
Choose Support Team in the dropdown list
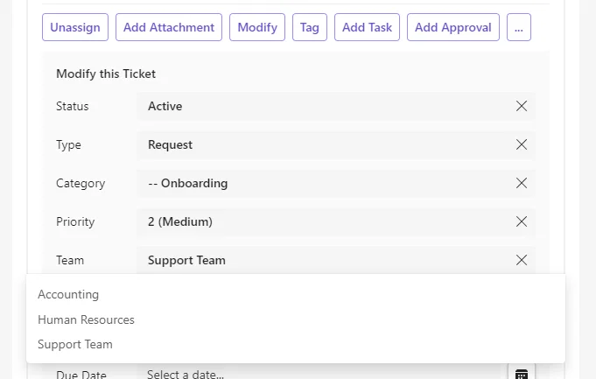click(x=295, y=344)
